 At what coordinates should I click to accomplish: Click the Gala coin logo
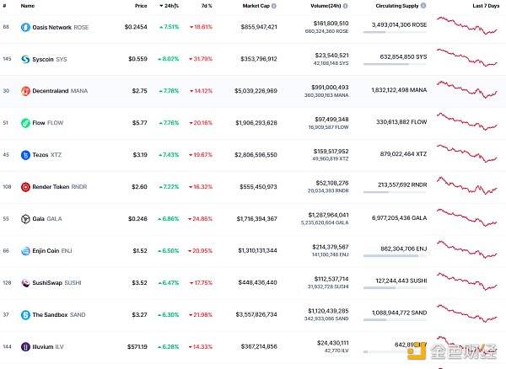coord(25,218)
